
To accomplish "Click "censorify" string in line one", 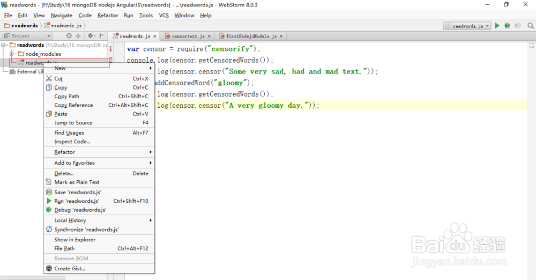I will [x=230, y=49].
